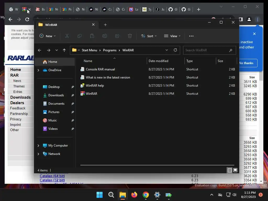Open Chrome profile avatar icon

249,19
